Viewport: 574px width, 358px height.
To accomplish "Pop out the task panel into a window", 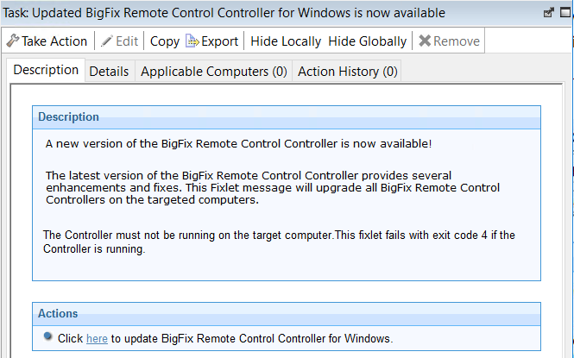I will 547,14.
